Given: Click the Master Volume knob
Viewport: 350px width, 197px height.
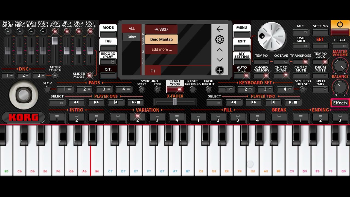Looking at the screenshot, I should (340, 66).
